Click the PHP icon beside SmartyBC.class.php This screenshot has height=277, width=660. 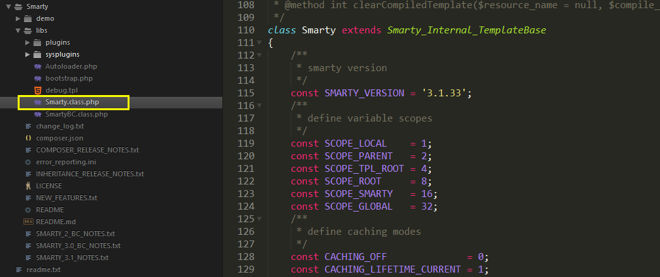[38, 114]
